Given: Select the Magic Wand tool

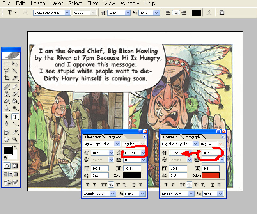Looking at the screenshot, I should 15,71.
